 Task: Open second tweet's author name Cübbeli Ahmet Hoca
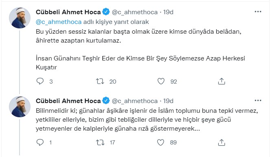[68, 101]
